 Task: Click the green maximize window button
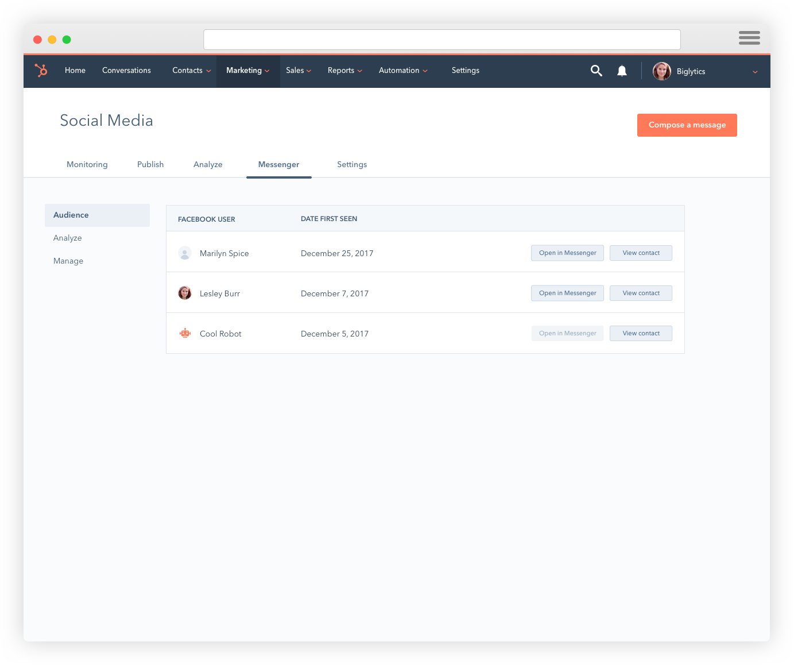tap(67, 40)
